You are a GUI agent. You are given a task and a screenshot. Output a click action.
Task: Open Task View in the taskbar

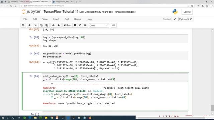(x=19, y=118)
